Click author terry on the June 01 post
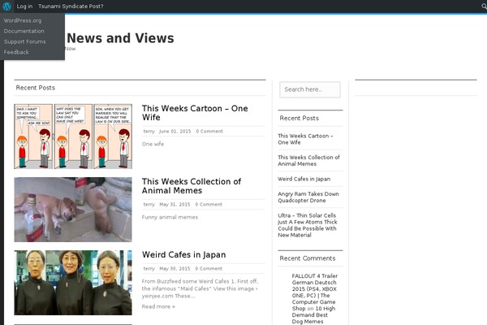This screenshot has width=487, height=325. click(149, 132)
